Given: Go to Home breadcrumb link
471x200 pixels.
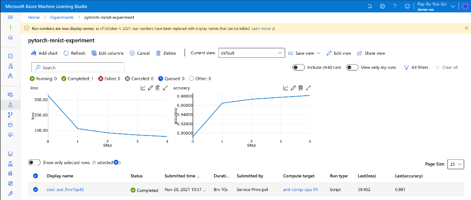Looking at the screenshot, I should pos(34,18).
